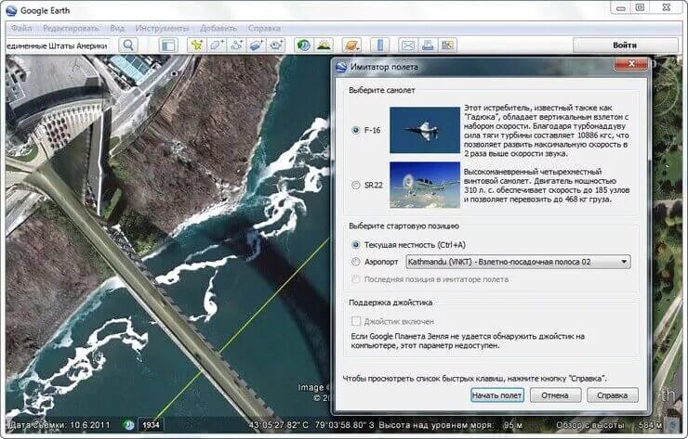Add a path from the toolbar
688x439 pixels.
pos(237,45)
